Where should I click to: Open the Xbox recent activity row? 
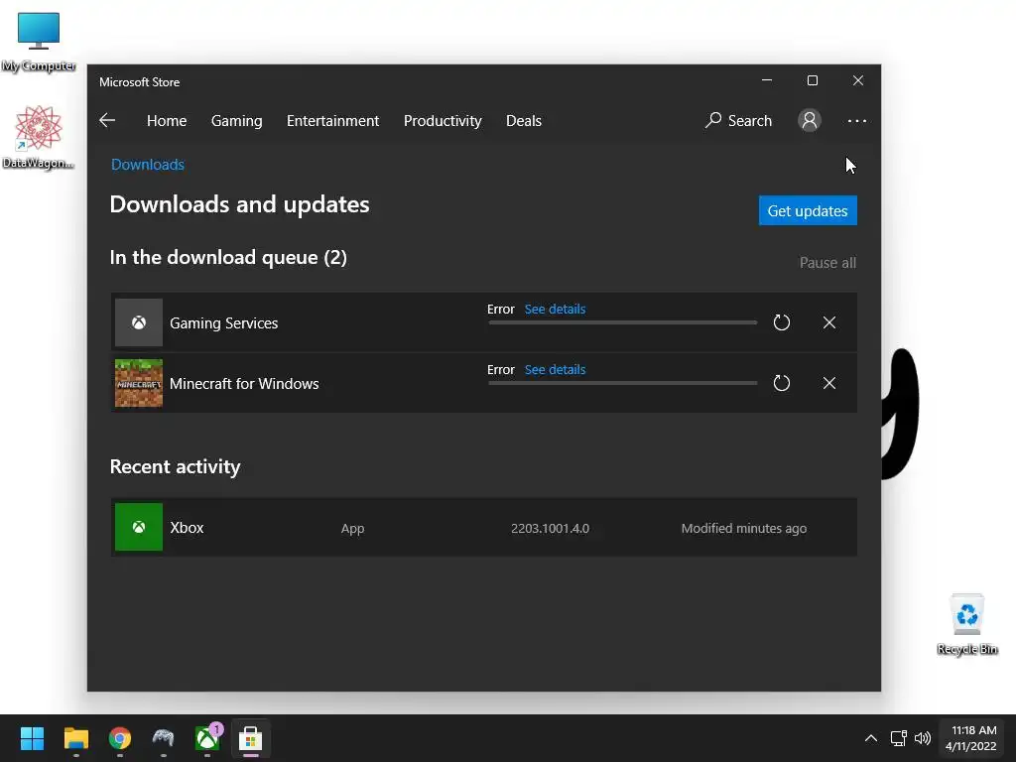[484, 527]
